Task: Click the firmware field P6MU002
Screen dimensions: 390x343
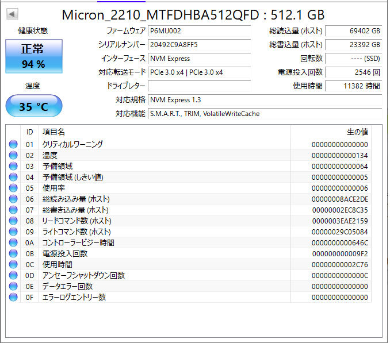Action: click(199, 31)
